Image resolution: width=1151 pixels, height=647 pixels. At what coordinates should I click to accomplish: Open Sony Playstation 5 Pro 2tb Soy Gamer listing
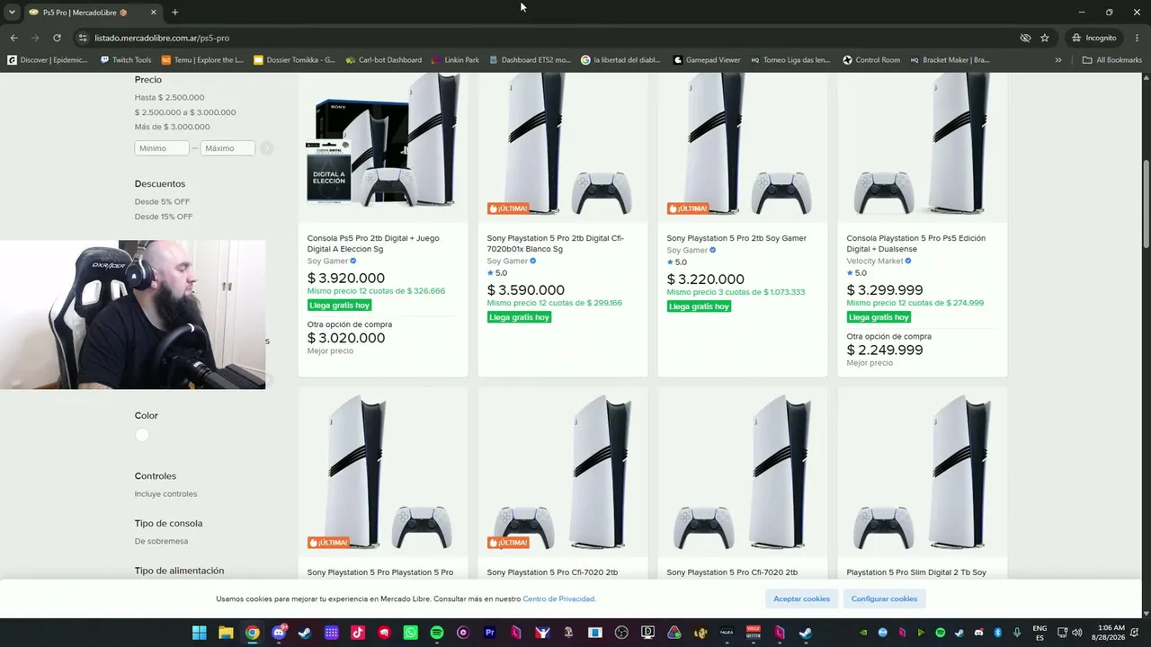pyautogui.click(x=736, y=238)
